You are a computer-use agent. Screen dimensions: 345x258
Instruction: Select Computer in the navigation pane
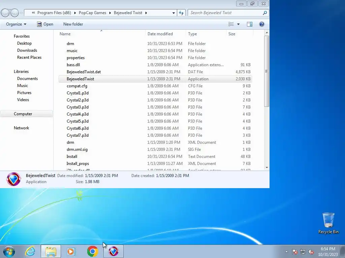click(26, 114)
